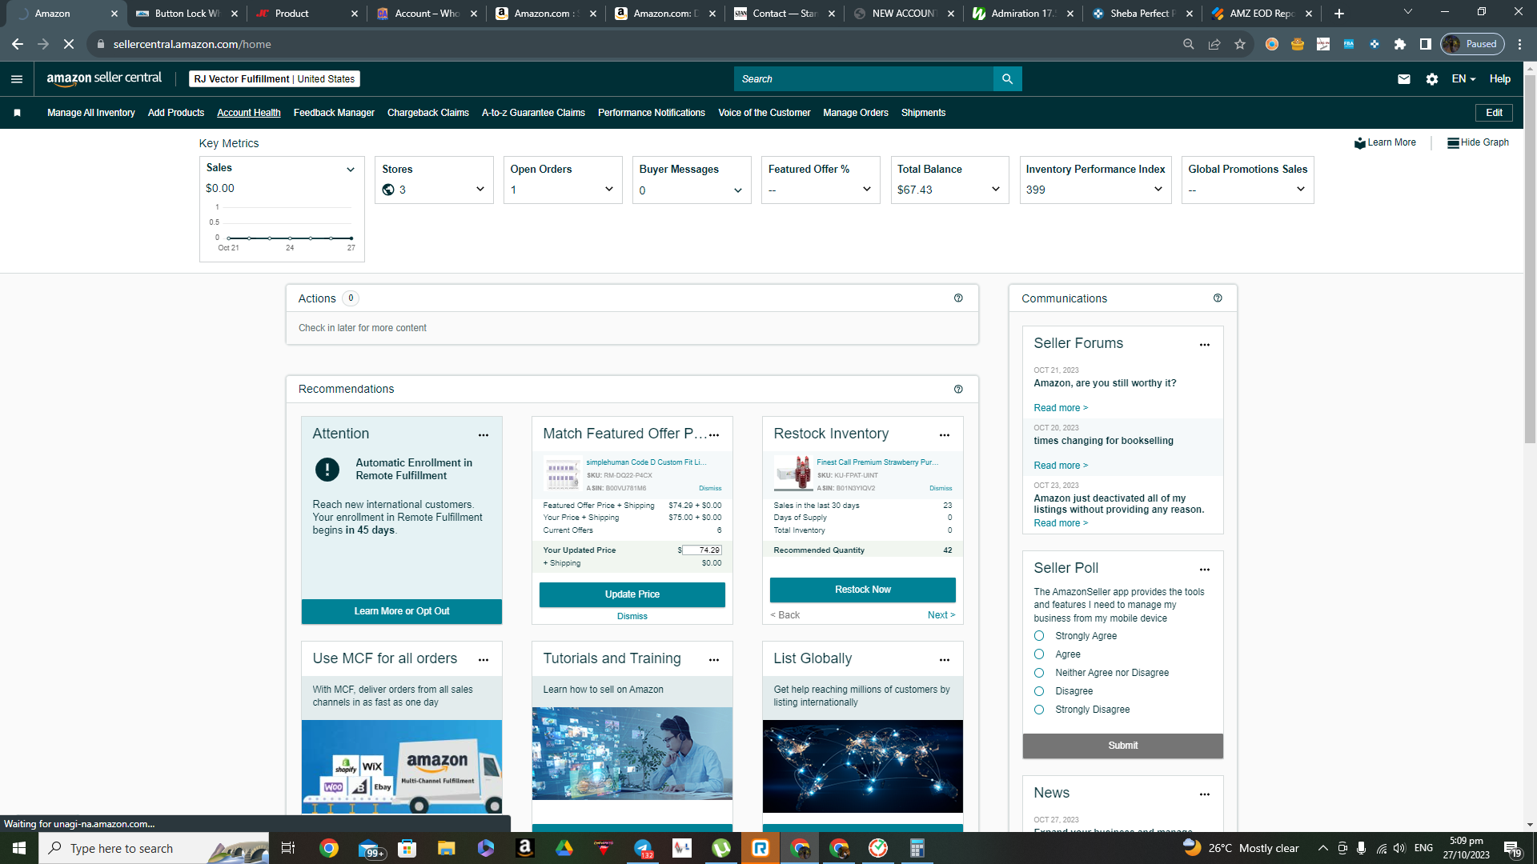This screenshot has height=864, width=1537.
Task: Switch to the AMZ EOD Report browser tab
Action: [x=1262, y=14]
